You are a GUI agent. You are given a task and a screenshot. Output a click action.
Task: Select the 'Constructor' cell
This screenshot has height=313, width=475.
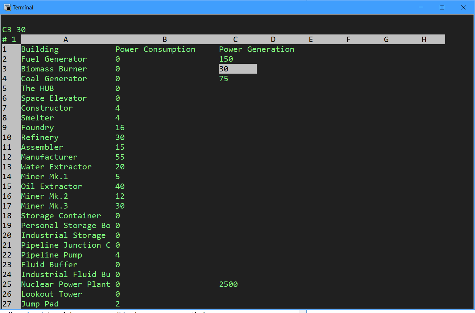[x=47, y=108]
